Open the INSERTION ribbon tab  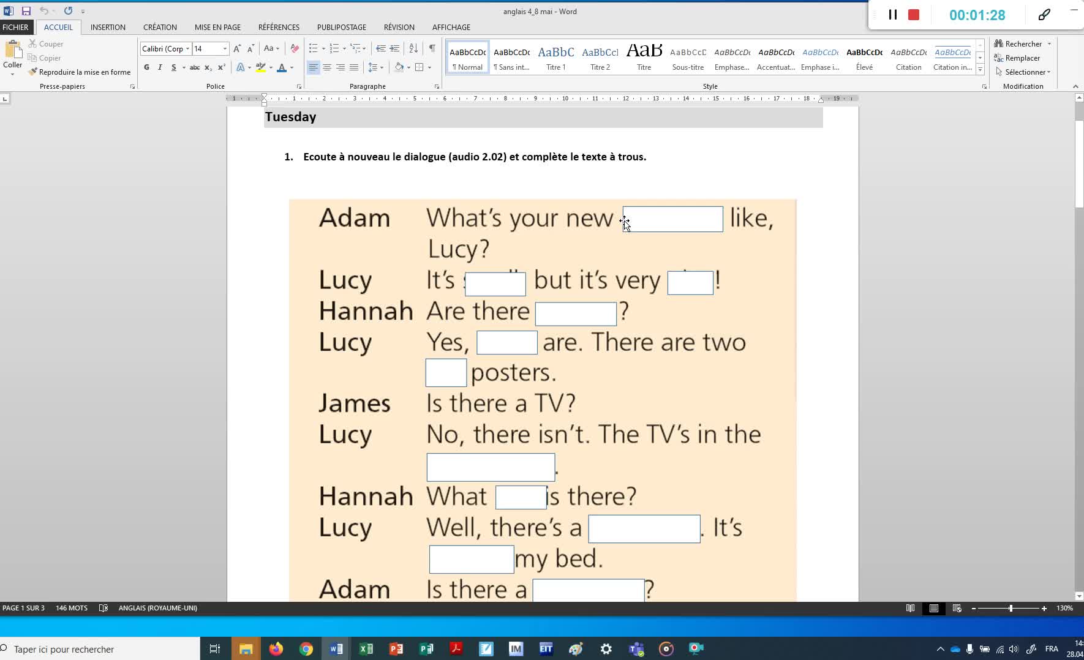[108, 27]
